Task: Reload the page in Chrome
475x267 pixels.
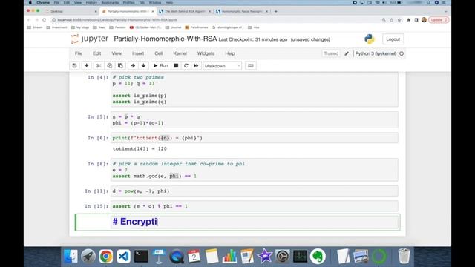Action: point(45,20)
